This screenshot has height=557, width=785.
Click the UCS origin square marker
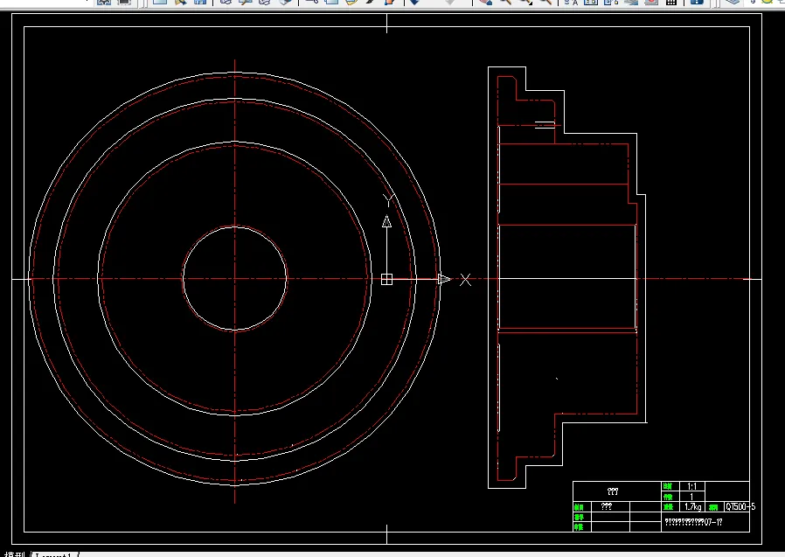click(386, 280)
